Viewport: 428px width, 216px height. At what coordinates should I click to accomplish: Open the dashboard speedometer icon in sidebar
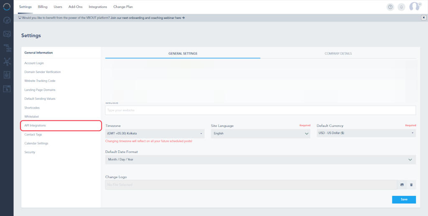coord(7,20)
